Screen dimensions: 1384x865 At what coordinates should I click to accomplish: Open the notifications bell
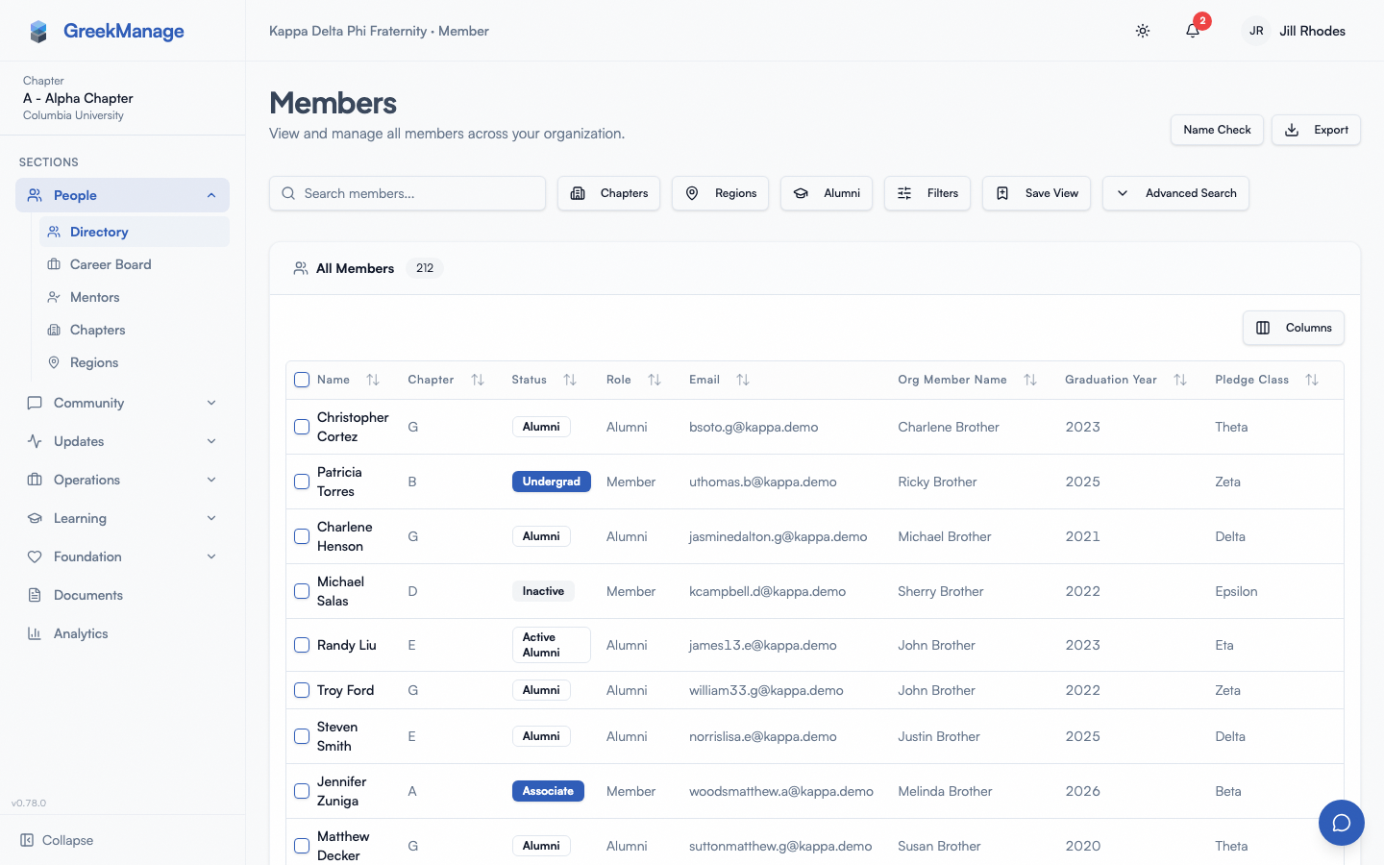pos(1193,31)
